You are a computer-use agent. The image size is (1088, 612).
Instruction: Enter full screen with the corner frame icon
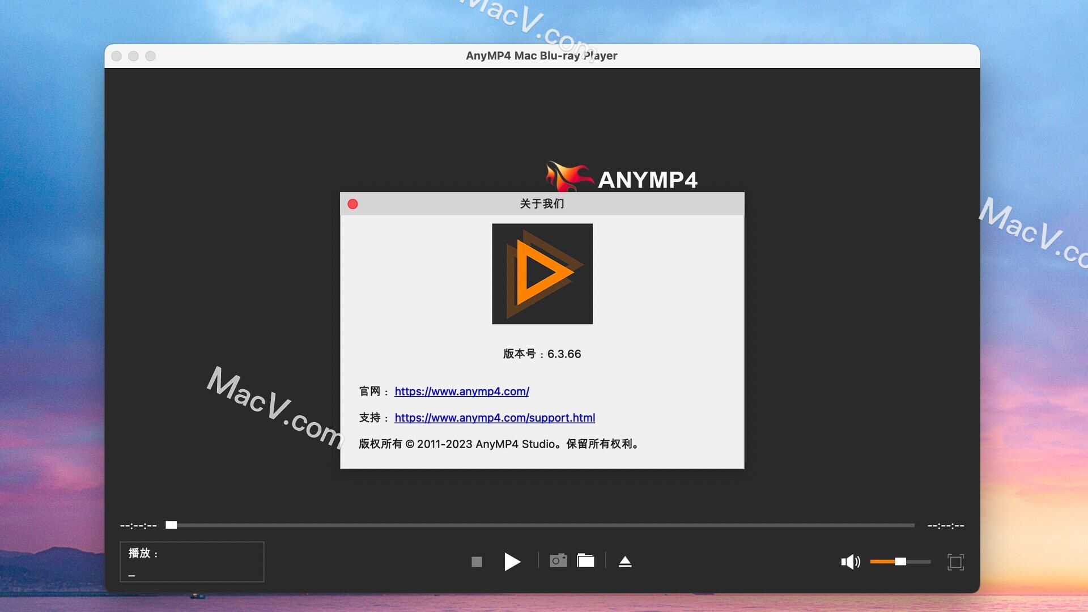pos(955,562)
